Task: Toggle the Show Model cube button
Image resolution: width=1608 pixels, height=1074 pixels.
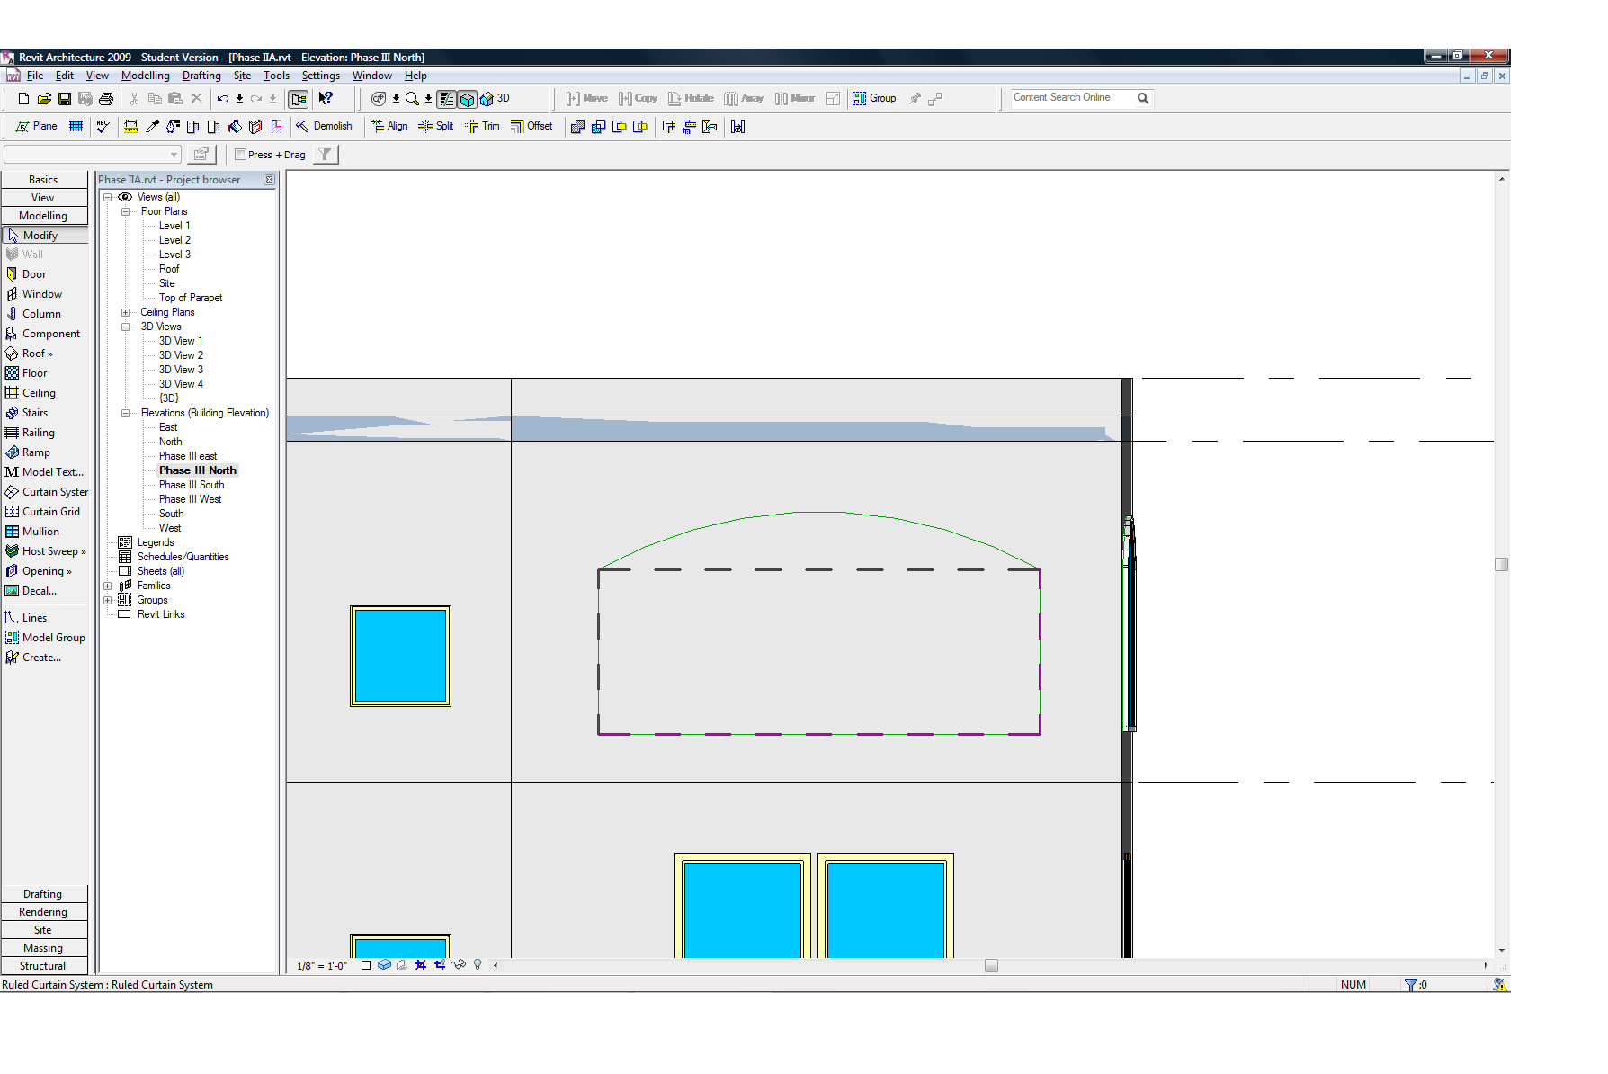Action: coord(467,99)
